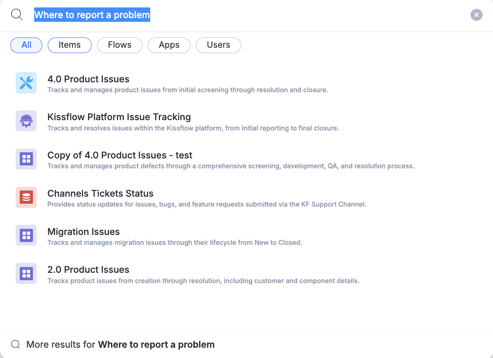Click the magnifier icon in the search bar
The height and width of the screenshot is (358, 493).
(x=16, y=14)
